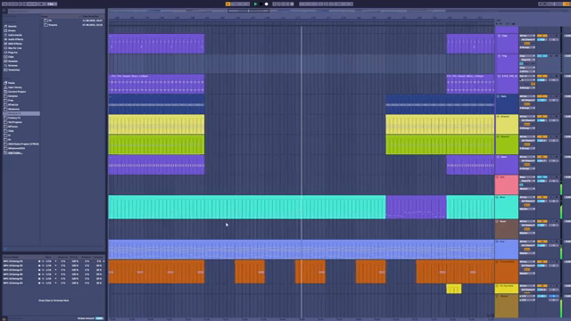The width and height of the screenshot is (571, 321).
Task: Open the Max for Live category
Action: click(14, 48)
